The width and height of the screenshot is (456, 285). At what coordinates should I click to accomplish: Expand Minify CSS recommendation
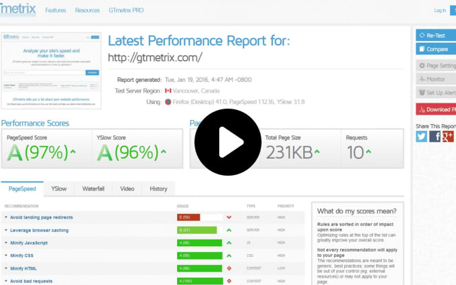tap(21, 255)
